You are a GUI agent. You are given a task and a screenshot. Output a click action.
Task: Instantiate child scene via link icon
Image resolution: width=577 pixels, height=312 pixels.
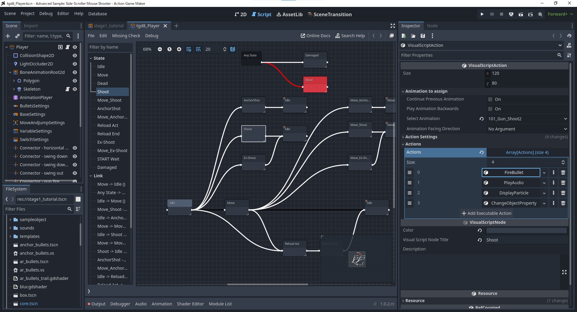tap(17, 36)
